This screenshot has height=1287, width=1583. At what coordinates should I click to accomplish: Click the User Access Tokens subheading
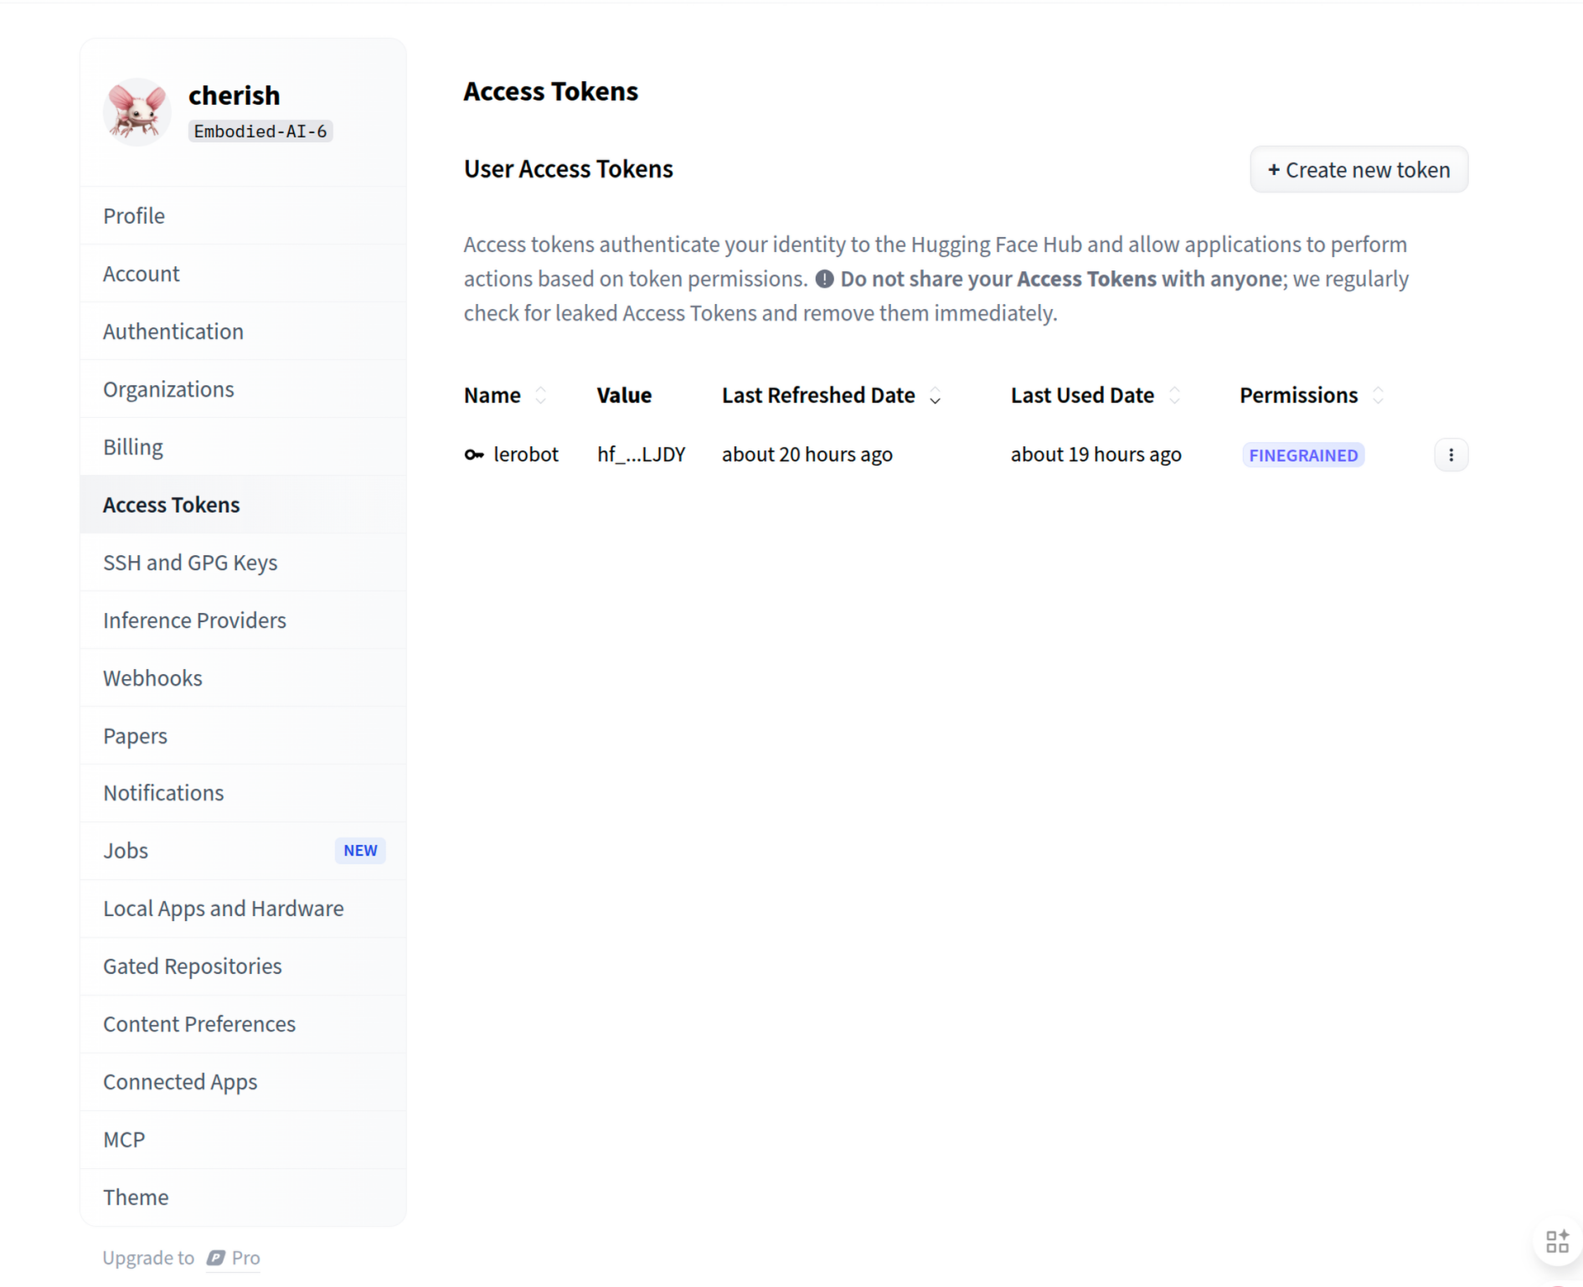(x=569, y=169)
